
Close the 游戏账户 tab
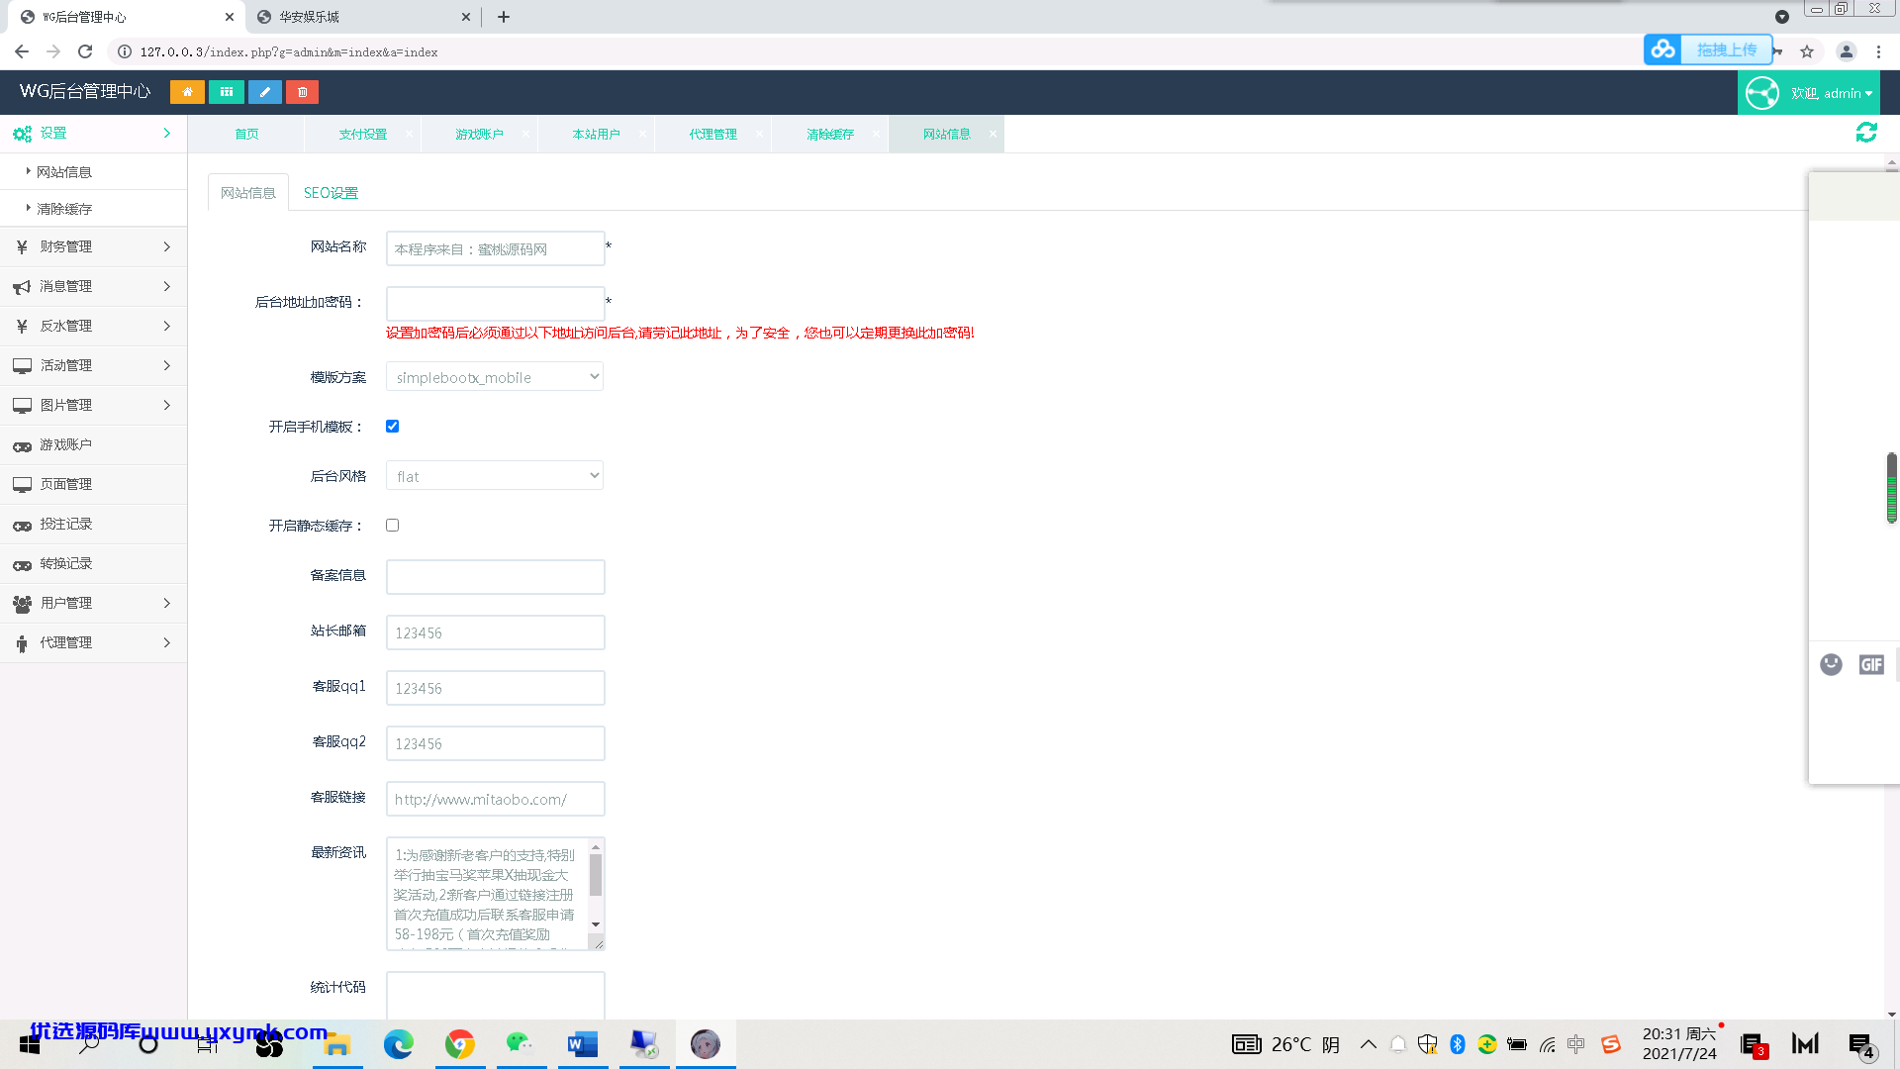click(525, 134)
